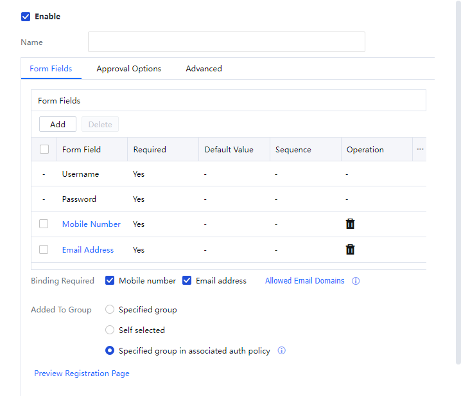Open the table column options ellipsis
The height and width of the screenshot is (396, 461).
click(420, 149)
